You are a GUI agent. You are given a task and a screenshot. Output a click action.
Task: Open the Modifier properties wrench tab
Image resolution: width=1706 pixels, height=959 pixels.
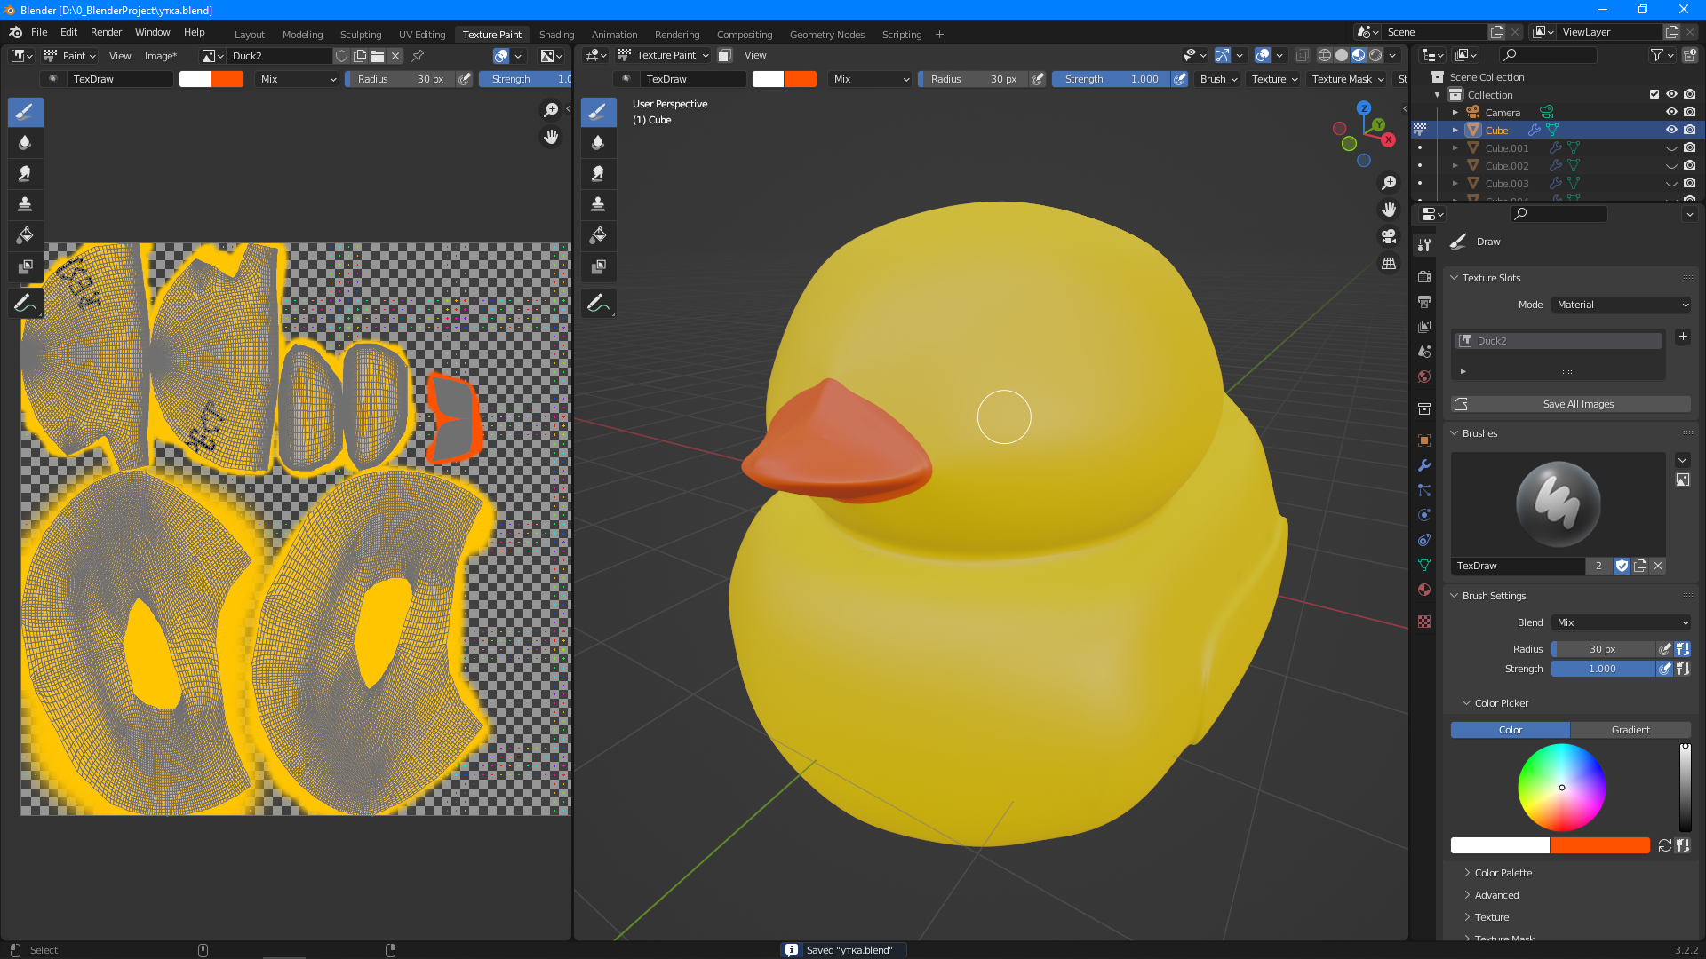(1424, 465)
